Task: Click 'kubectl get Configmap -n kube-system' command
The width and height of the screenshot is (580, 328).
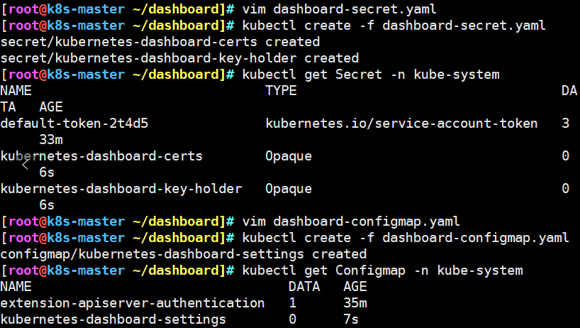Action: coord(382,270)
